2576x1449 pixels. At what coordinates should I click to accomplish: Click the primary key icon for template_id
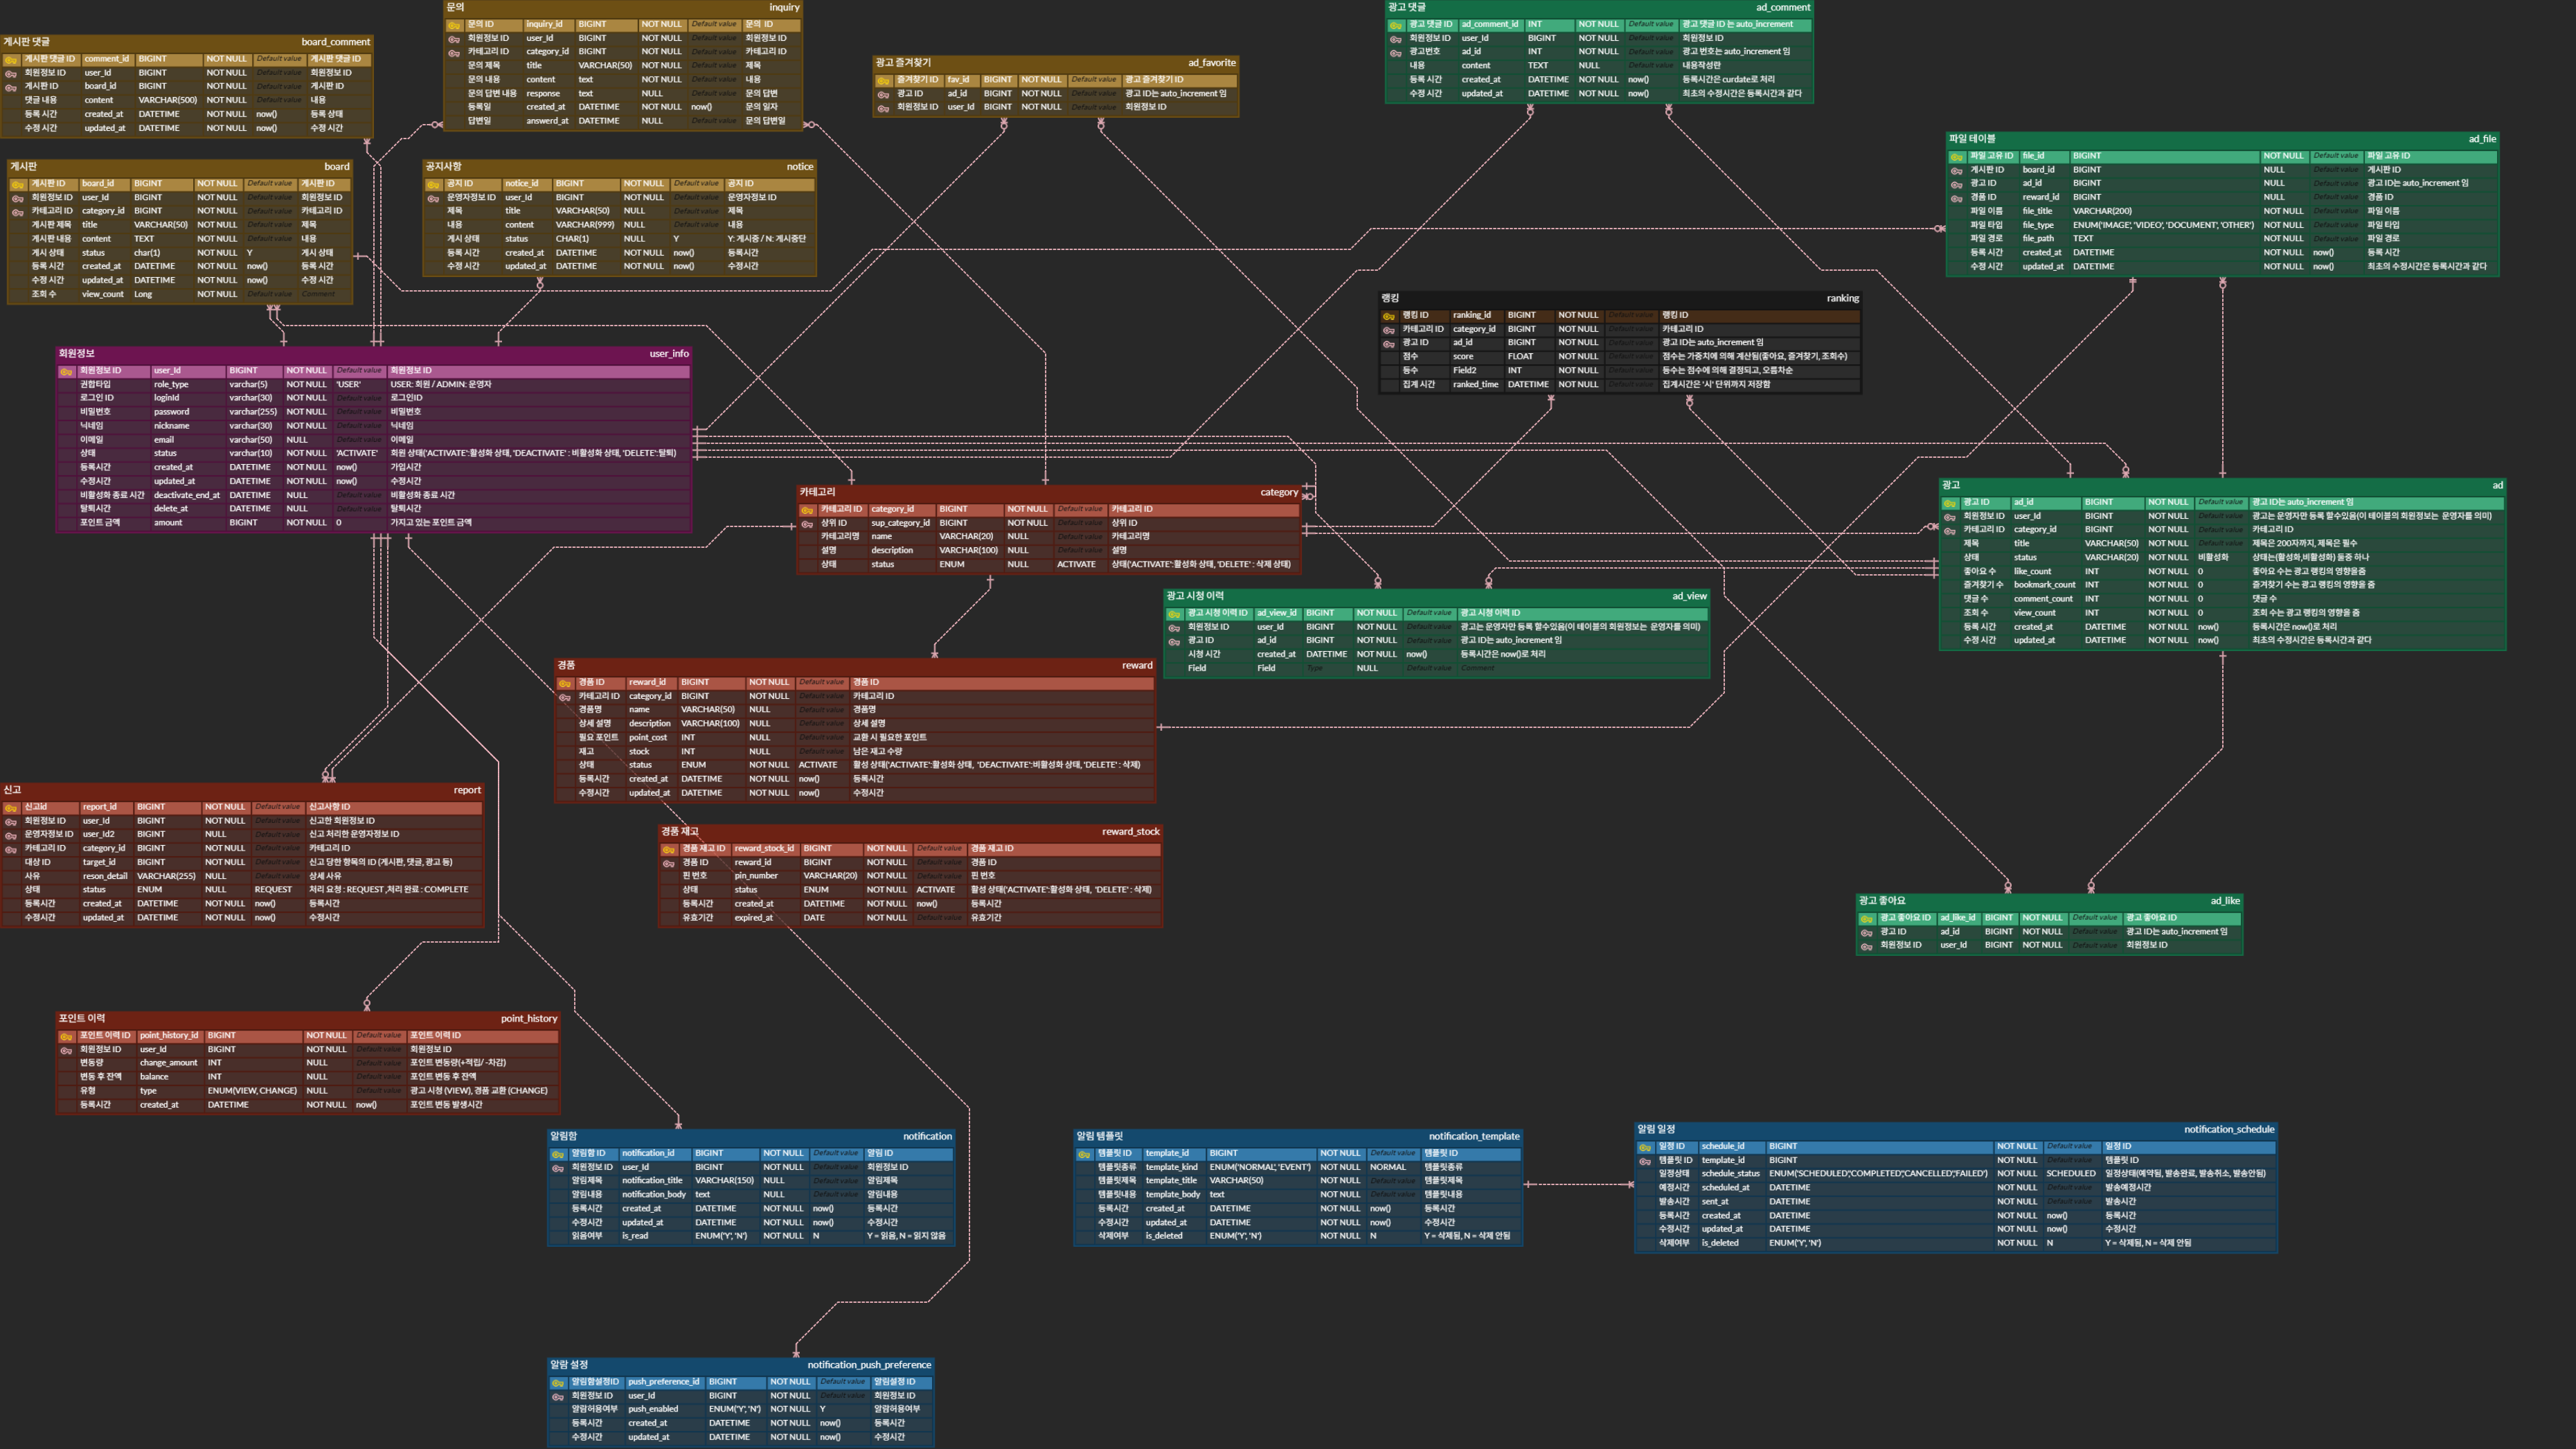1083,1154
